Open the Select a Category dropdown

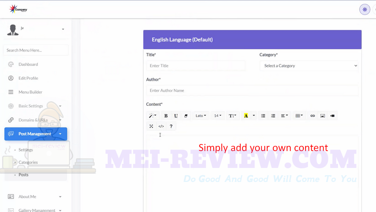tap(309, 66)
